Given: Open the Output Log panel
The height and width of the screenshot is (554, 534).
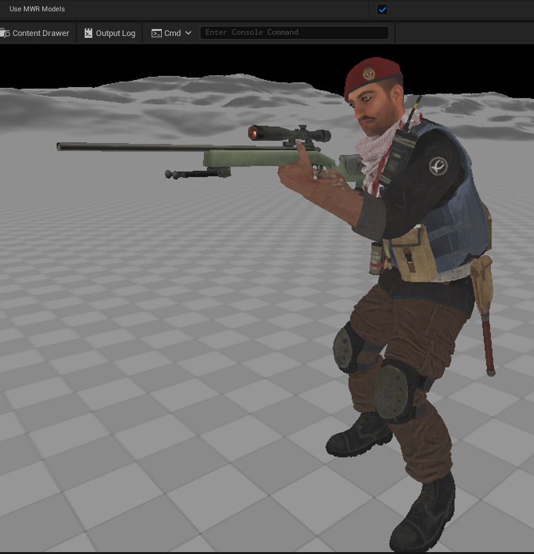Looking at the screenshot, I should (110, 33).
